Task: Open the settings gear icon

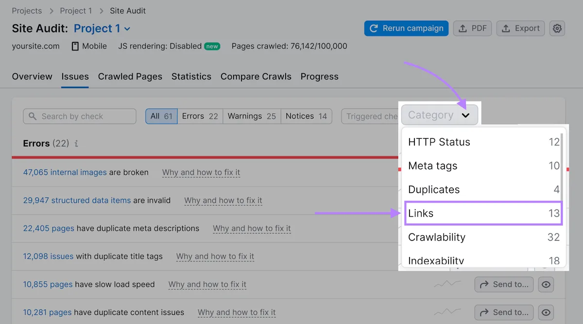Action: point(557,28)
